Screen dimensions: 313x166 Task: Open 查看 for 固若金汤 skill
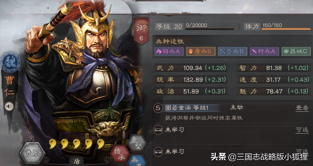pos(302,108)
